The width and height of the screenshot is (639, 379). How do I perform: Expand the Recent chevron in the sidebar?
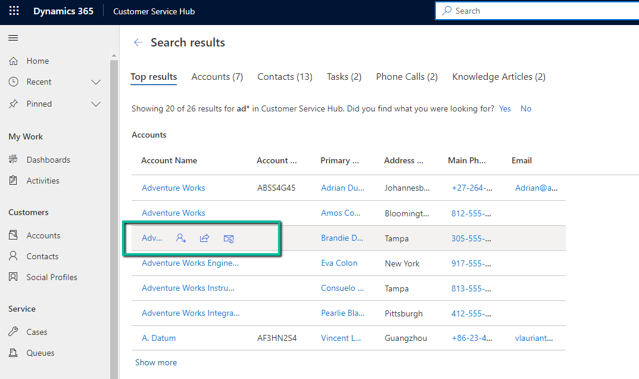point(95,82)
